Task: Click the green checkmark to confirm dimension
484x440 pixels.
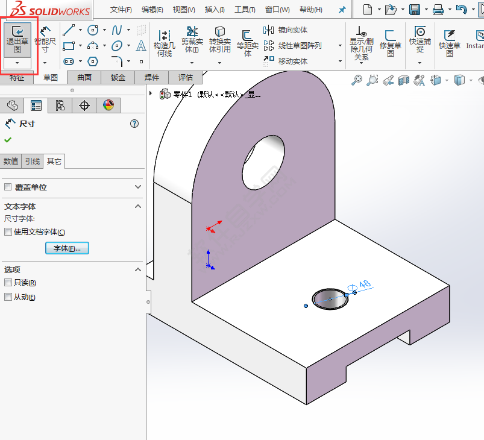Action: pos(8,140)
